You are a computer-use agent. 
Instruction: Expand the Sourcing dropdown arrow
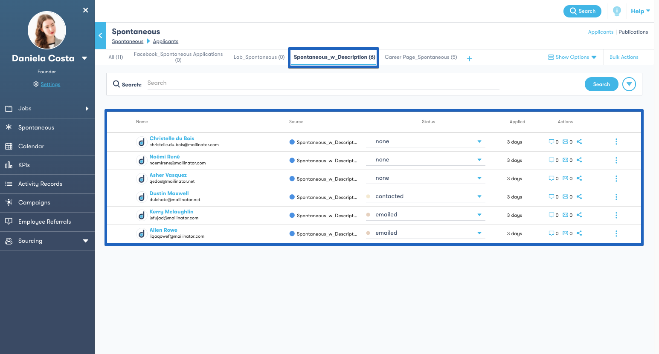point(86,241)
